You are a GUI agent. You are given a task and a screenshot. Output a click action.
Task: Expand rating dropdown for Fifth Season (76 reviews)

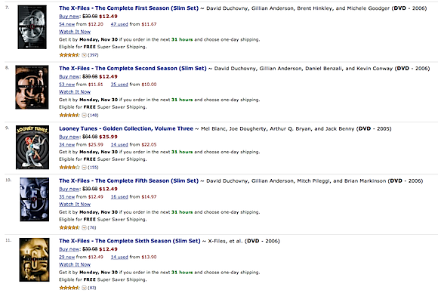pos(84,227)
